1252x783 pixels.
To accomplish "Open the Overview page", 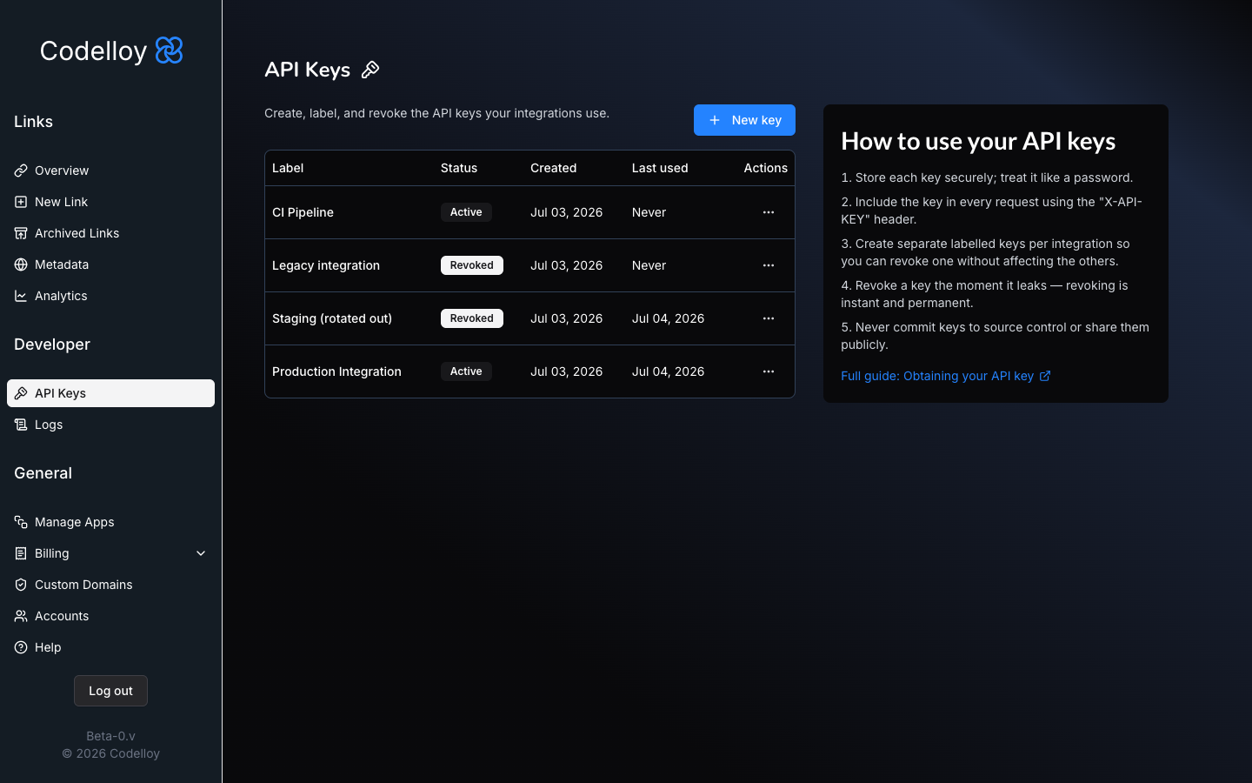I will [x=62, y=171].
